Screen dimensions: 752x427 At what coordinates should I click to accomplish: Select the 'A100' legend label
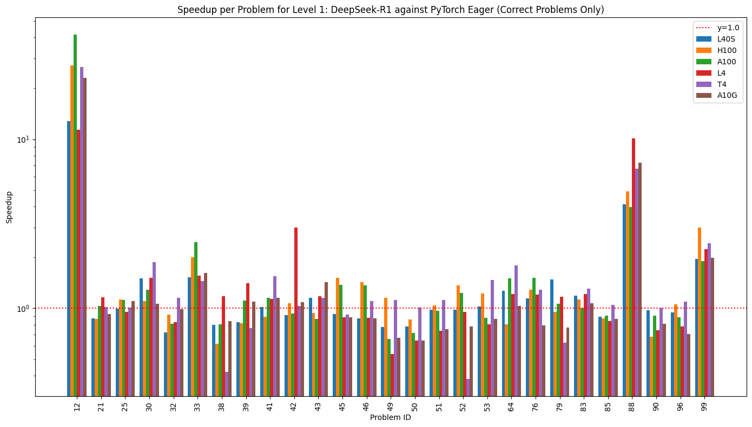click(727, 62)
